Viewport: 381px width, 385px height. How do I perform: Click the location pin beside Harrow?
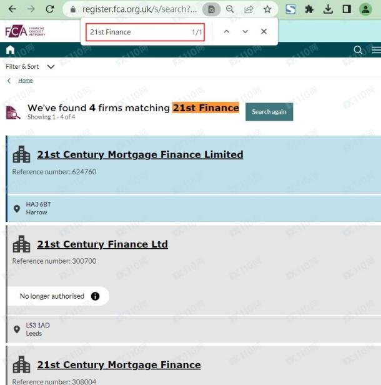tap(17, 209)
